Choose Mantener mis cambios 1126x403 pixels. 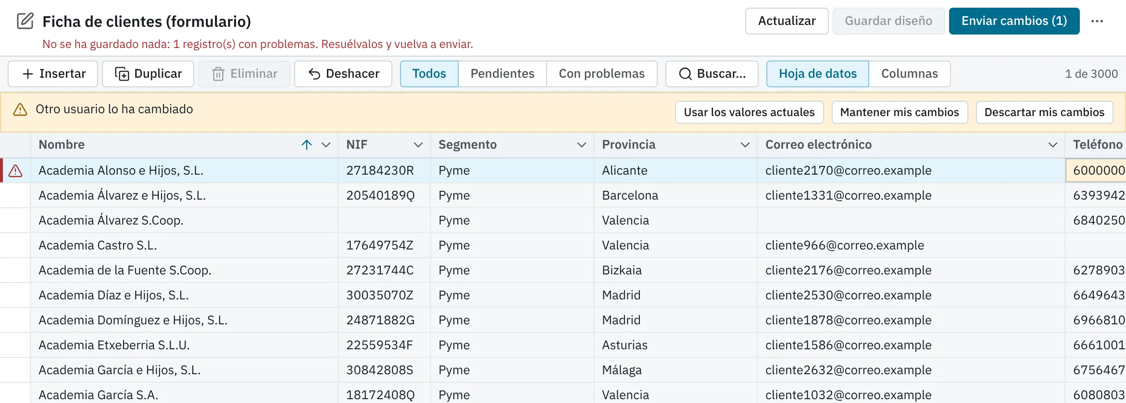pos(900,112)
